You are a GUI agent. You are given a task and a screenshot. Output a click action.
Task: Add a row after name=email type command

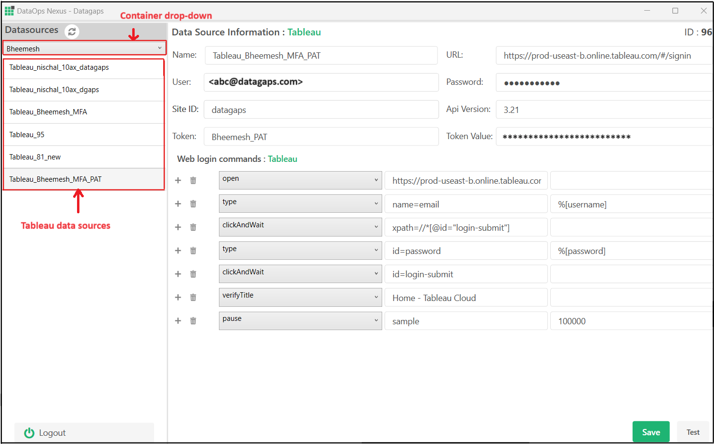point(178,204)
